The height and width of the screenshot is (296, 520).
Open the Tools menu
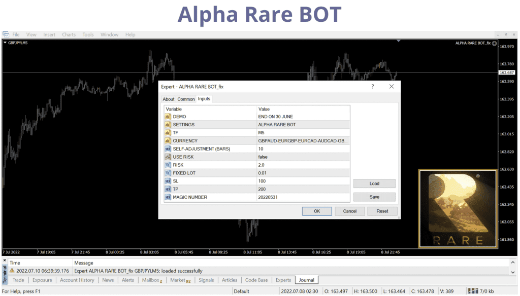coord(88,34)
